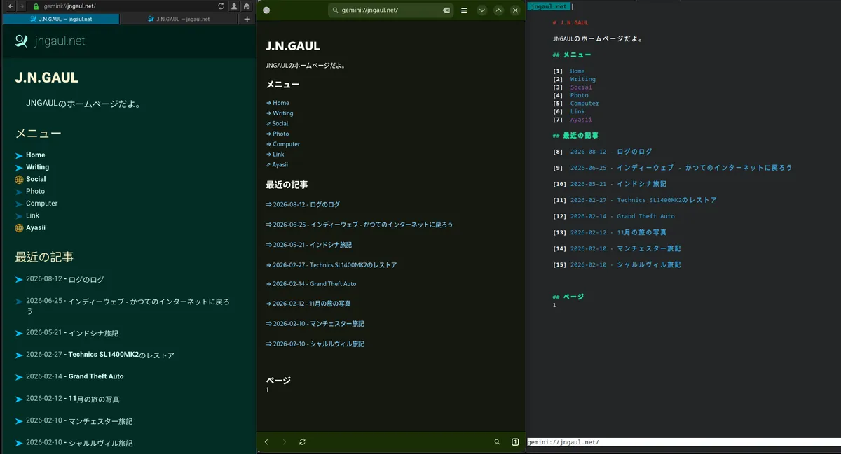Open 2026-05-21 インドシナ旅記 in left browser
841x454 pixels.
click(x=72, y=333)
